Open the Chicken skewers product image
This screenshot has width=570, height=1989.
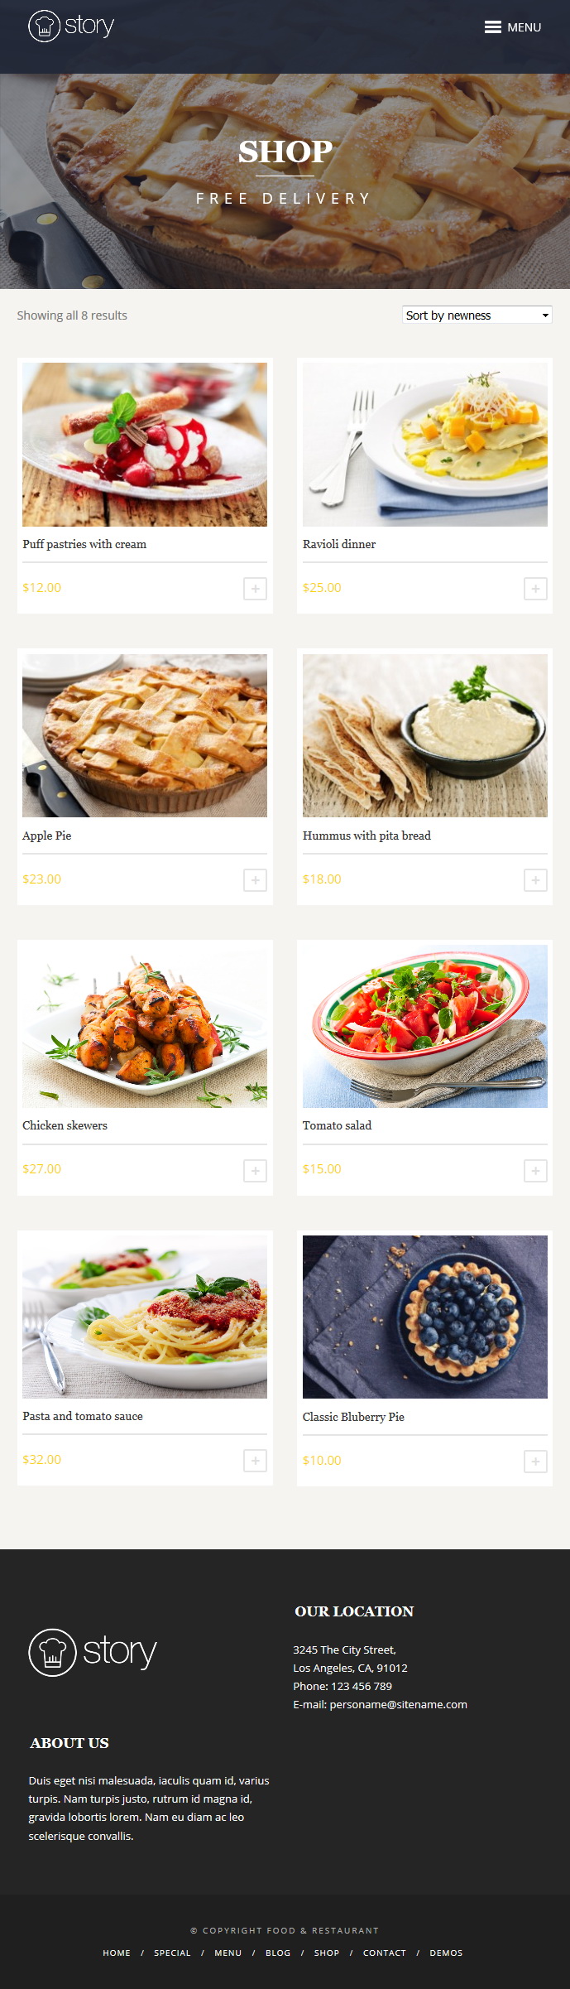click(145, 1026)
